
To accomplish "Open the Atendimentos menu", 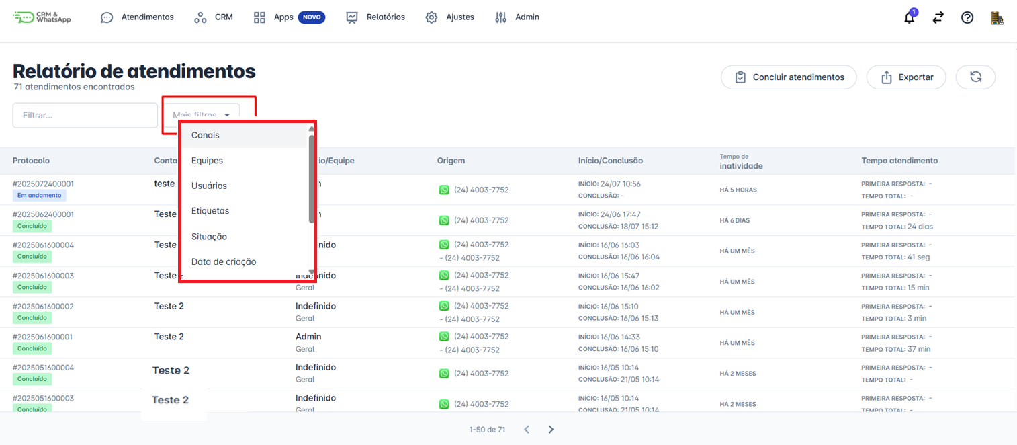I will [137, 17].
